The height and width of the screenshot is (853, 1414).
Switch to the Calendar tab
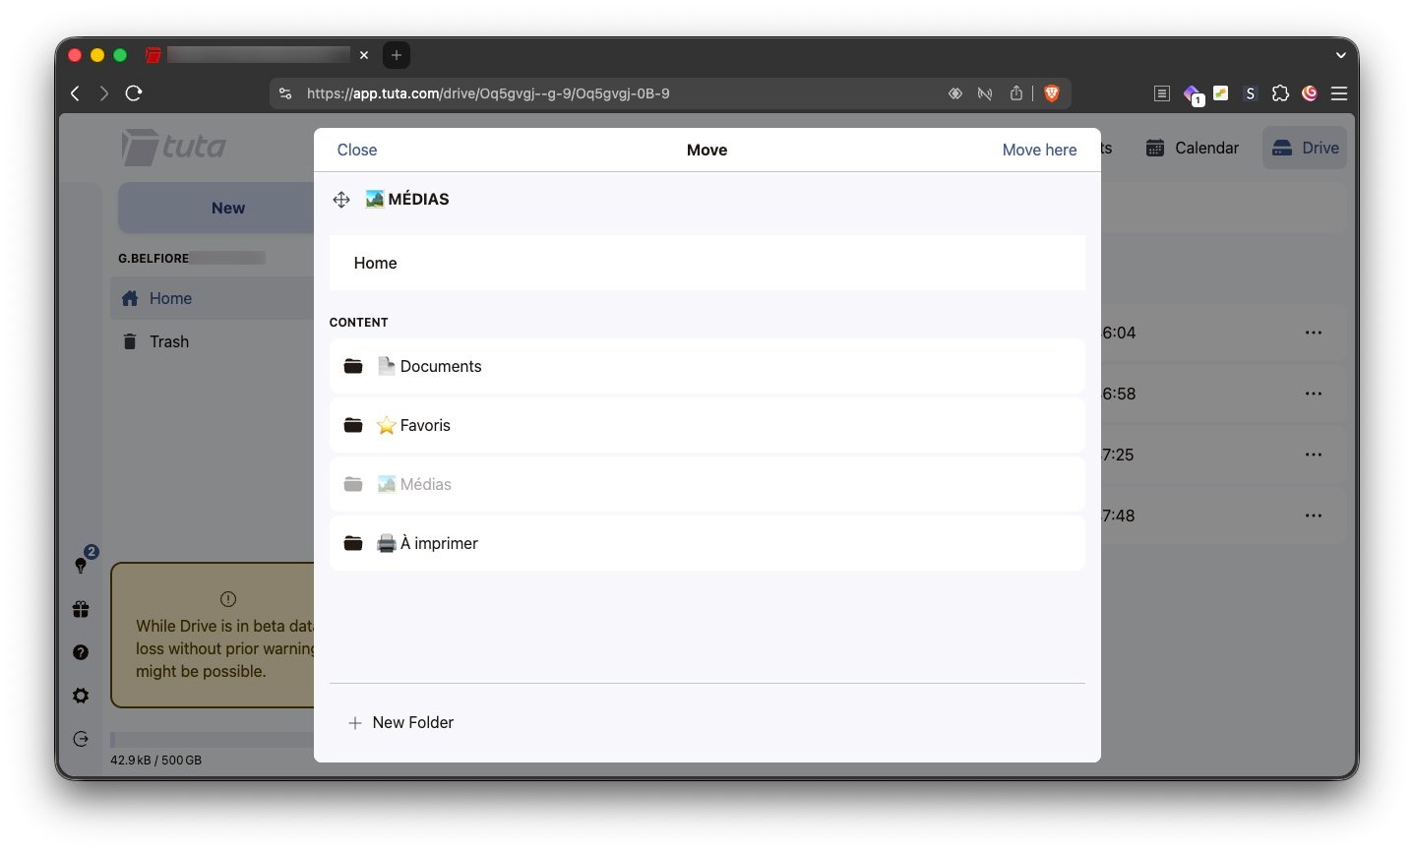(x=1193, y=148)
